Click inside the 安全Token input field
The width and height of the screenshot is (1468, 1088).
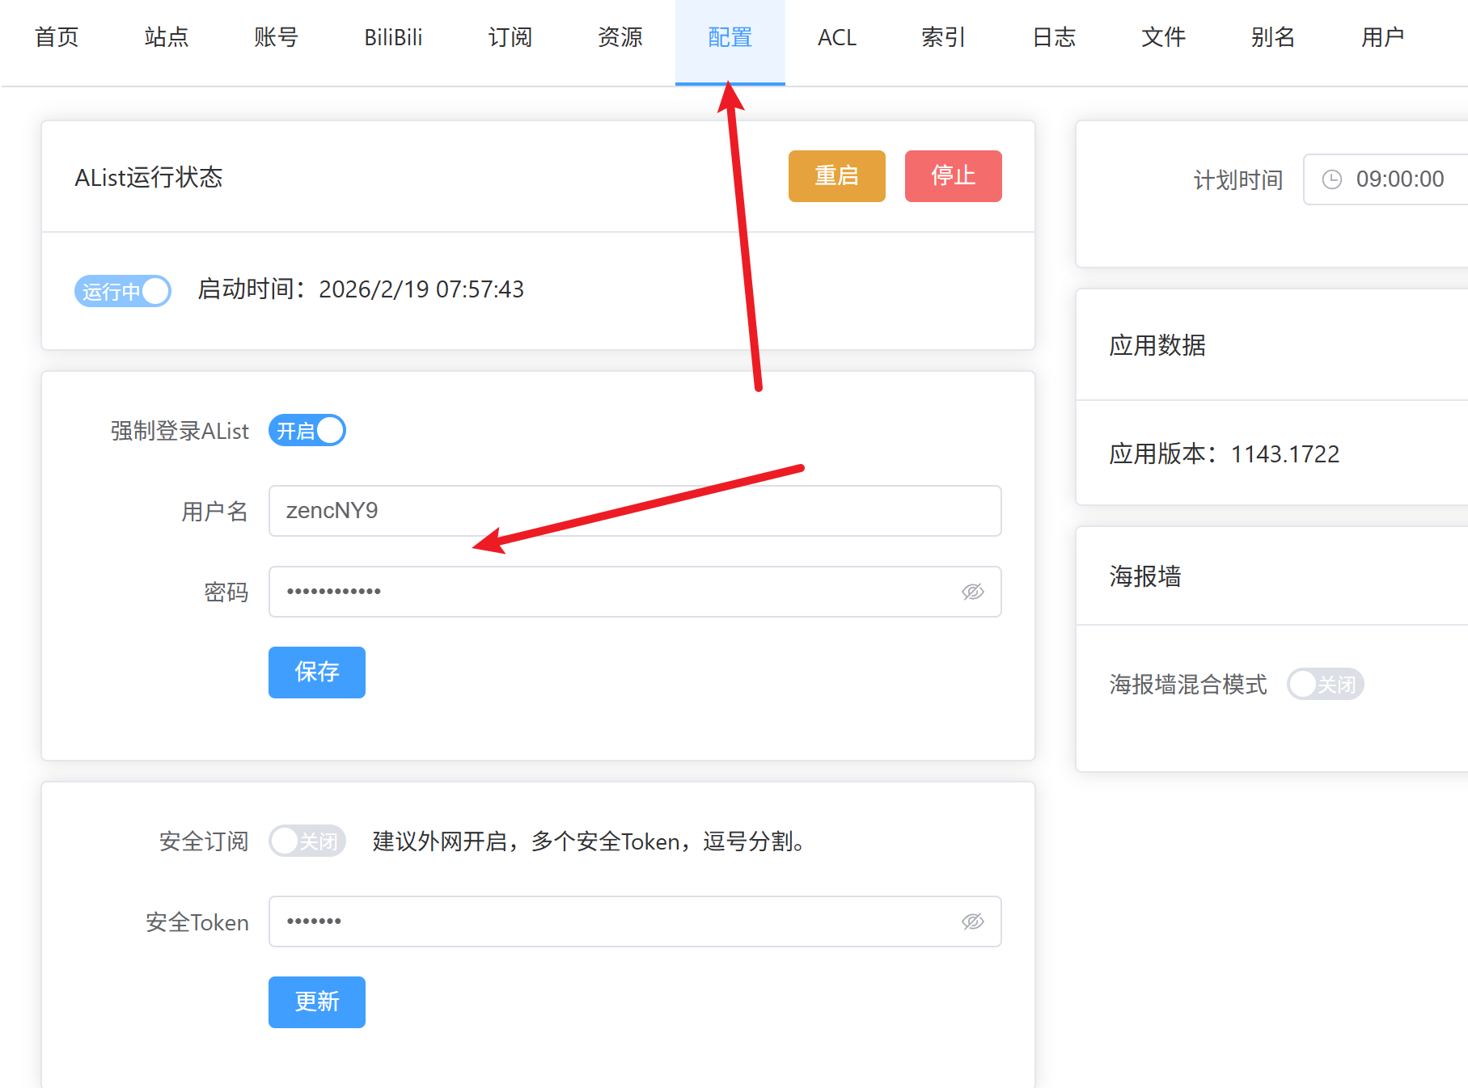point(615,921)
